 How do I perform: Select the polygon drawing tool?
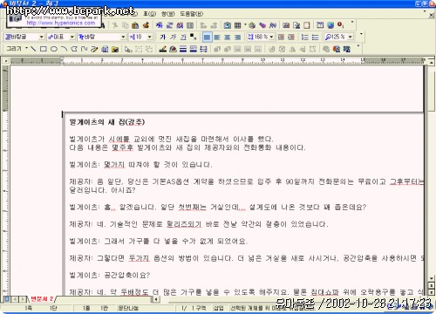coord(74,49)
